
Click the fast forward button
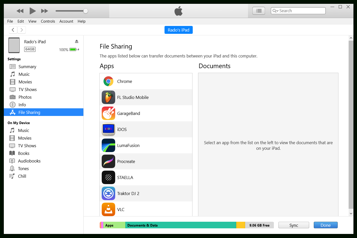click(44, 11)
